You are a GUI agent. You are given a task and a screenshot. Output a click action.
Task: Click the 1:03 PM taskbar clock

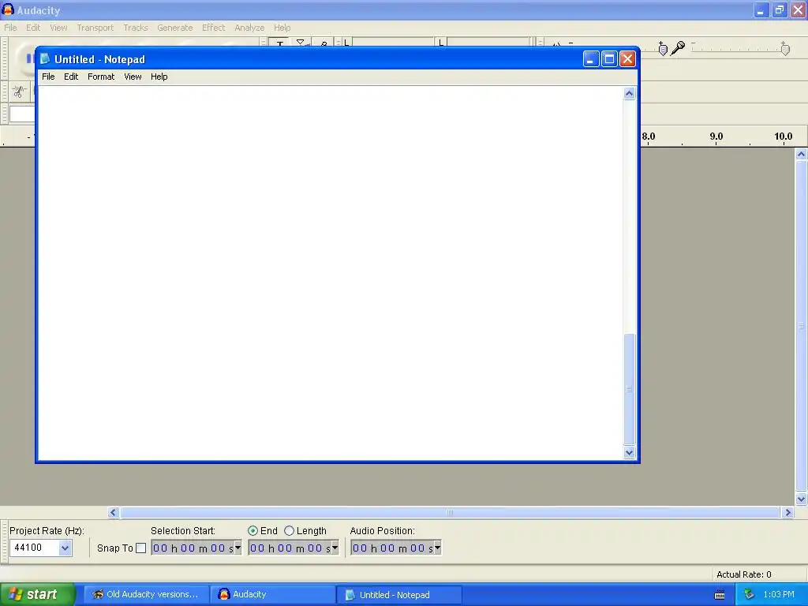(x=779, y=595)
